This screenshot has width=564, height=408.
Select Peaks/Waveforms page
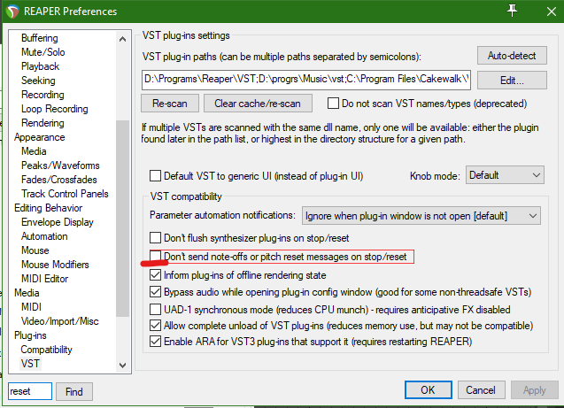[60, 166]
